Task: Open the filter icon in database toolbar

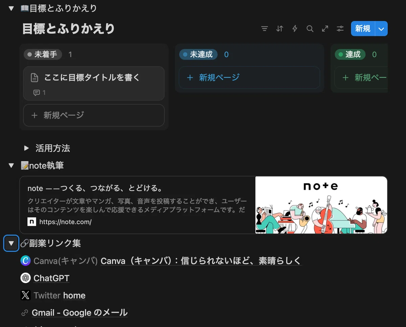Action: coord(265,29)
